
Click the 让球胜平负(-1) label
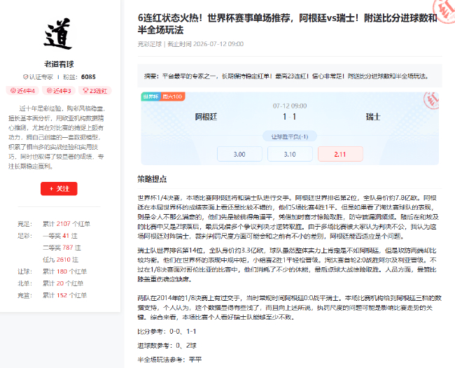click(x=290, y=136)
